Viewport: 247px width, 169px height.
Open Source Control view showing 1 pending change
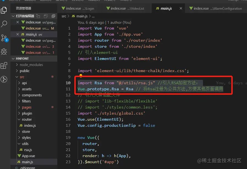4,38
